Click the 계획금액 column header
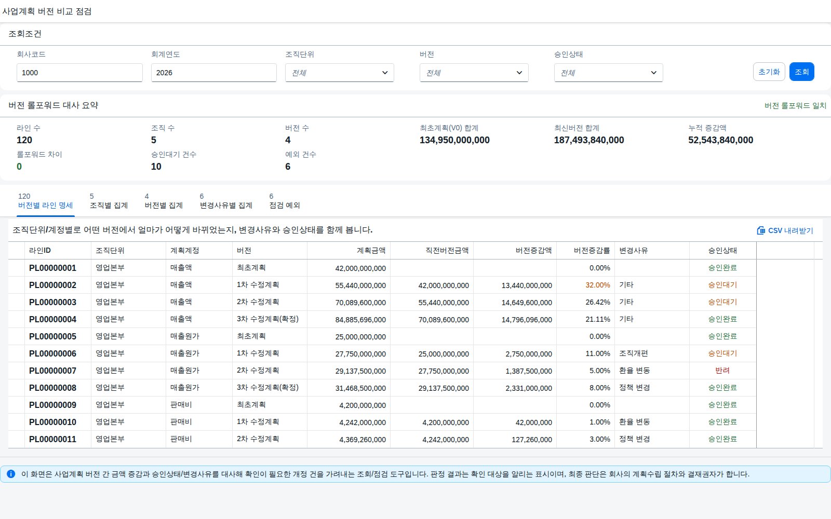Image resolution: width=831 pixels, height=519 pixels. pyautogui.click(x=349, y=250)
